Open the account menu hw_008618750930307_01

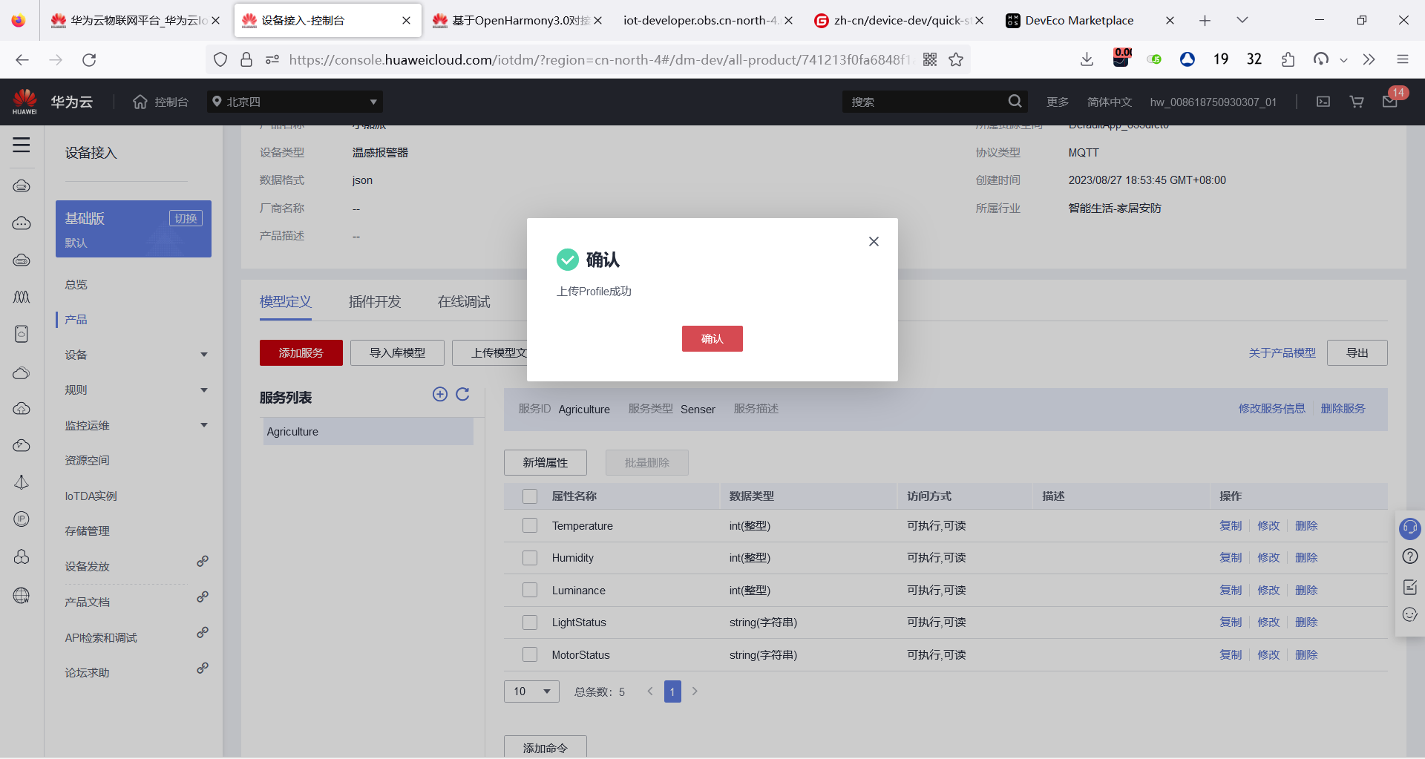1213,102
